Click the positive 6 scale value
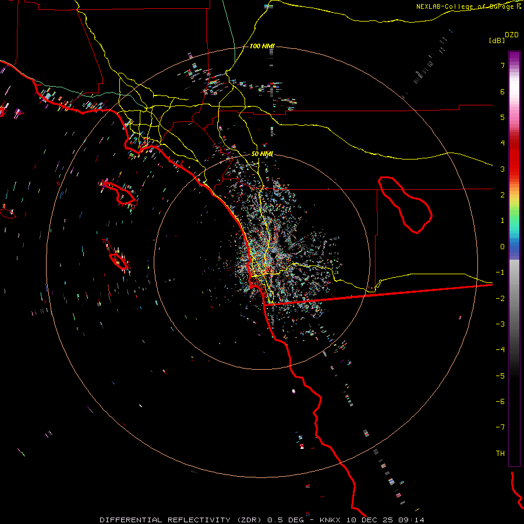 click(502, 91)
